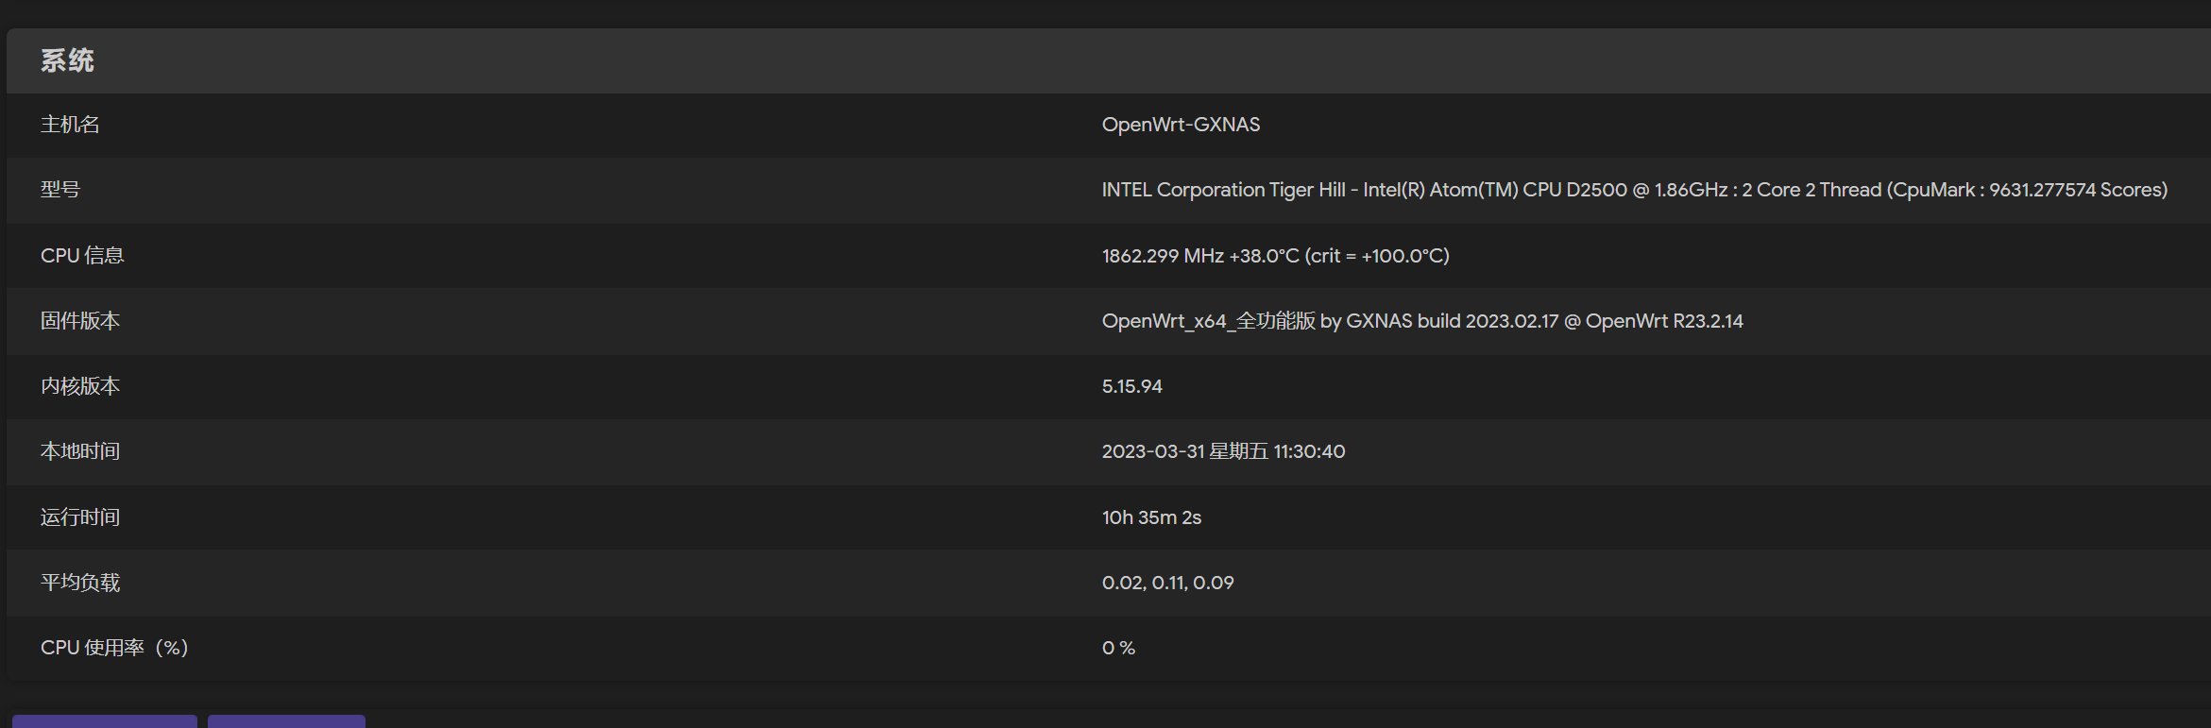The width and height of the screenshot is (2211, 728).
Task: Click the 平均负载 row label
Action: click(79, 583)
